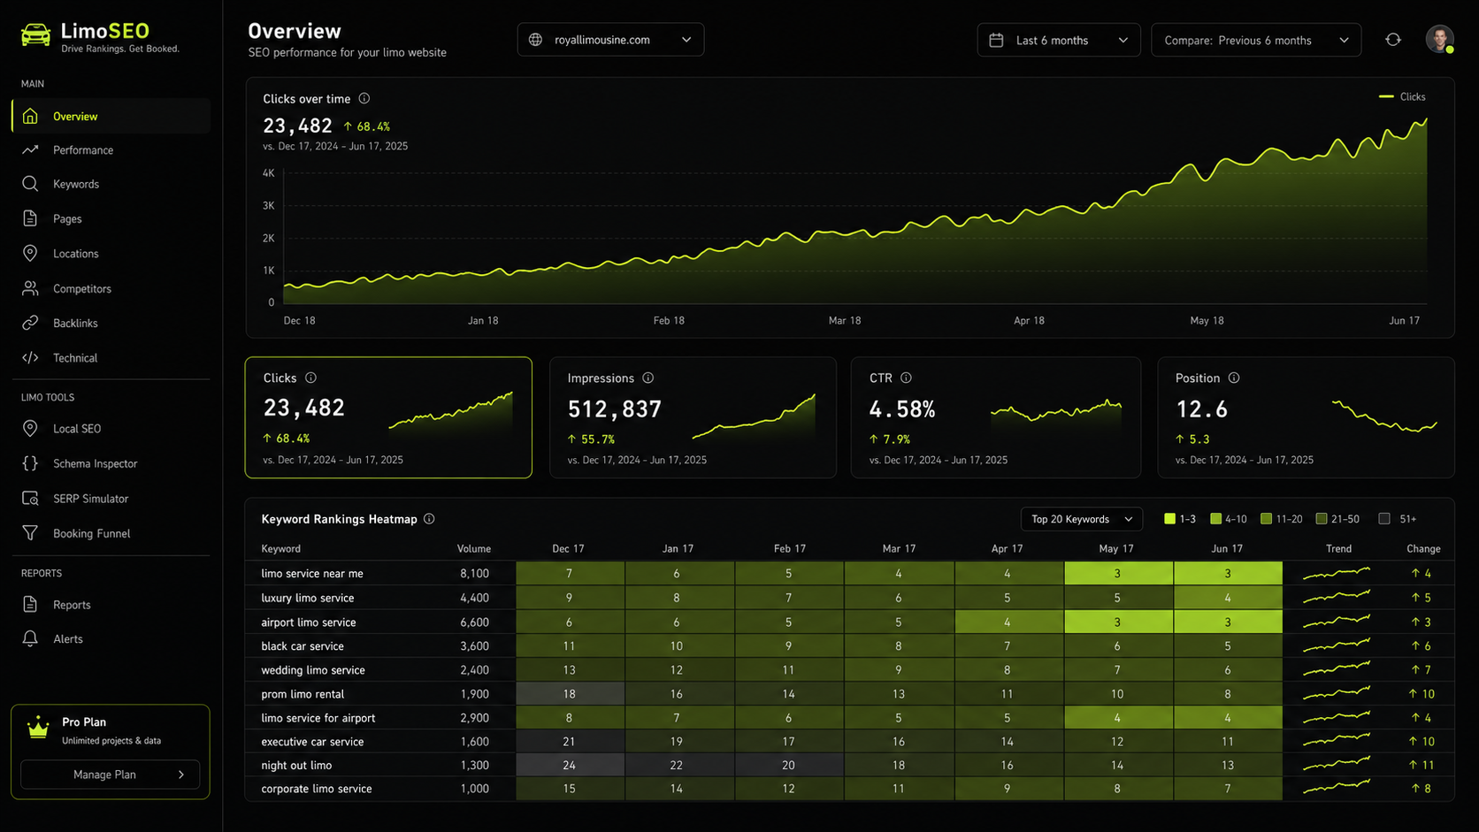The image size is (1479, 832).
Task: Expand the Last 6 months date range
Action: coord(1059,40)
